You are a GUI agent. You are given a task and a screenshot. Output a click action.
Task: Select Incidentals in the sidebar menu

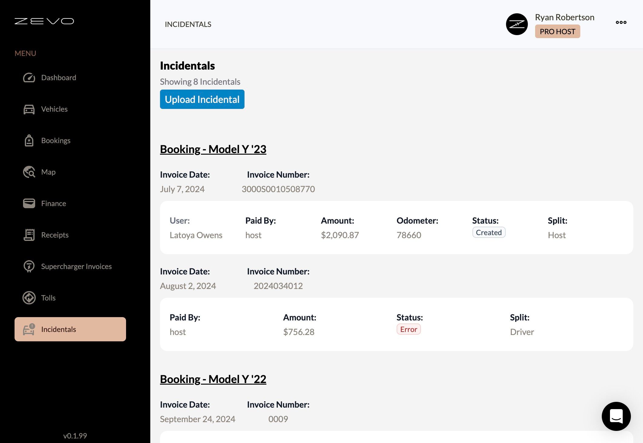(x=70, y=329)
